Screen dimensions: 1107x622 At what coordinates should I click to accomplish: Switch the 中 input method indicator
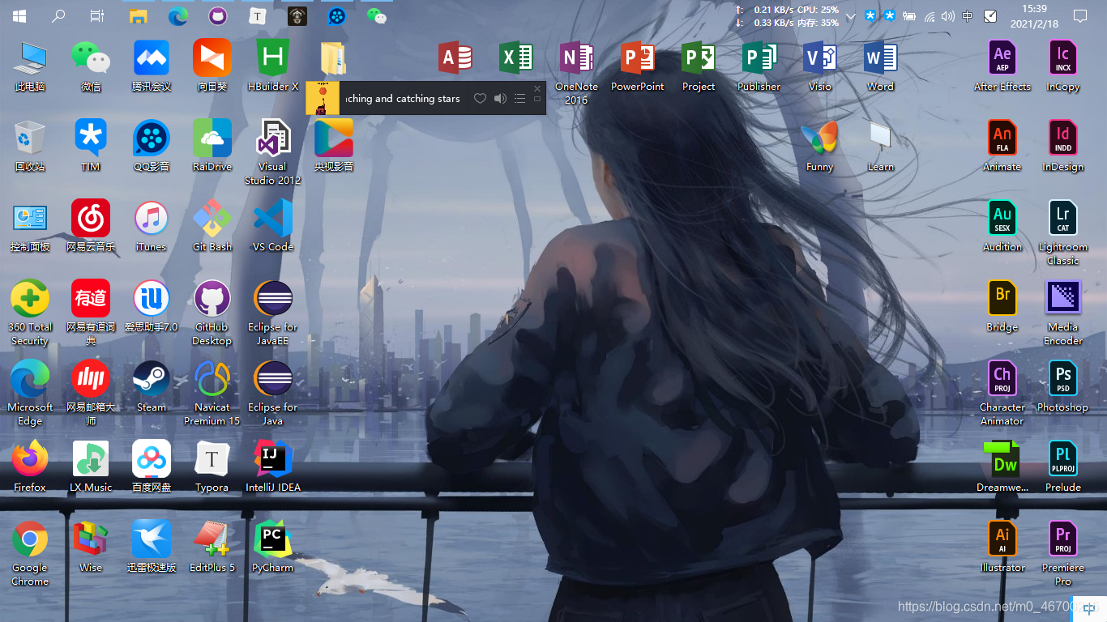coord(968,15)
